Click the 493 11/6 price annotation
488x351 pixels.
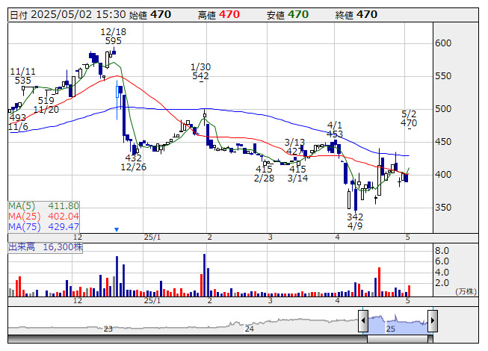point(18,122)
